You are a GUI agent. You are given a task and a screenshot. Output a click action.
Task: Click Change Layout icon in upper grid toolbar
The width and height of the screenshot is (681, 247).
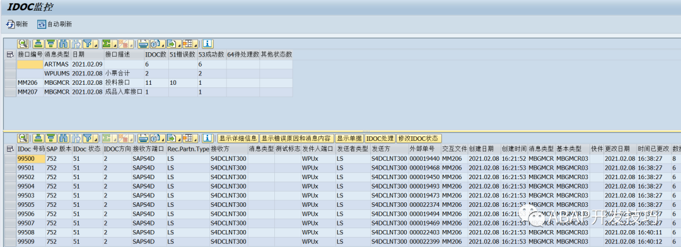[x=188, y=44]
